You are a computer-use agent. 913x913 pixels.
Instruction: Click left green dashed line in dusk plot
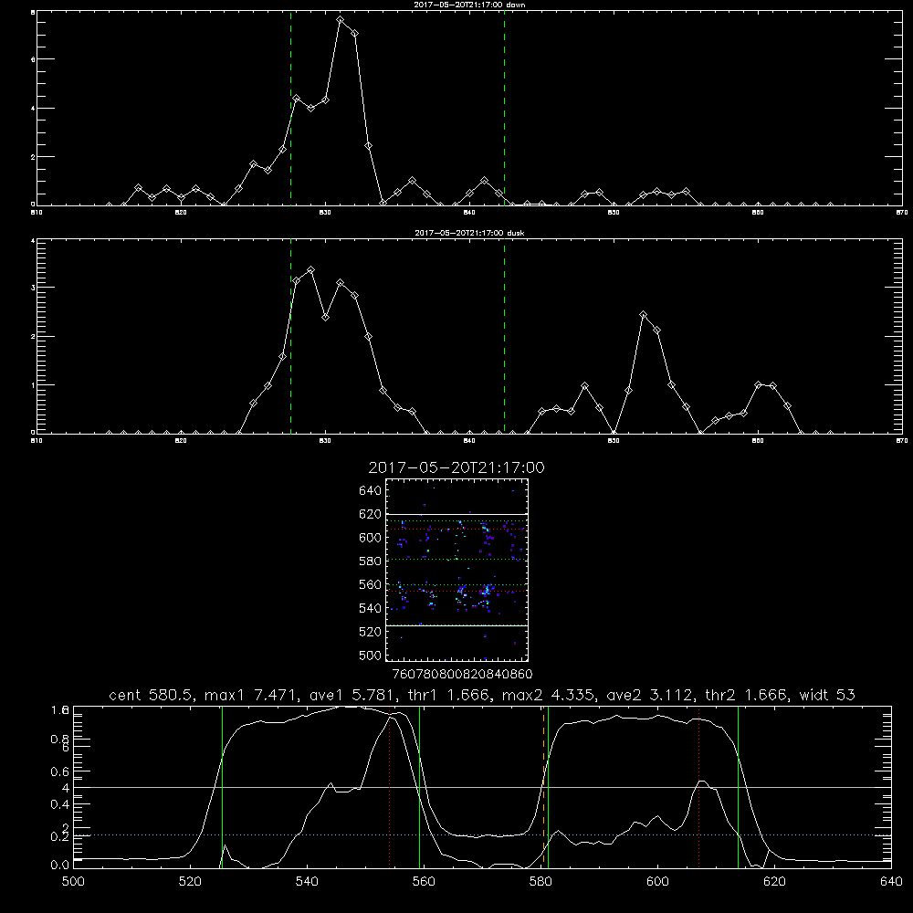tap(290, 336)
